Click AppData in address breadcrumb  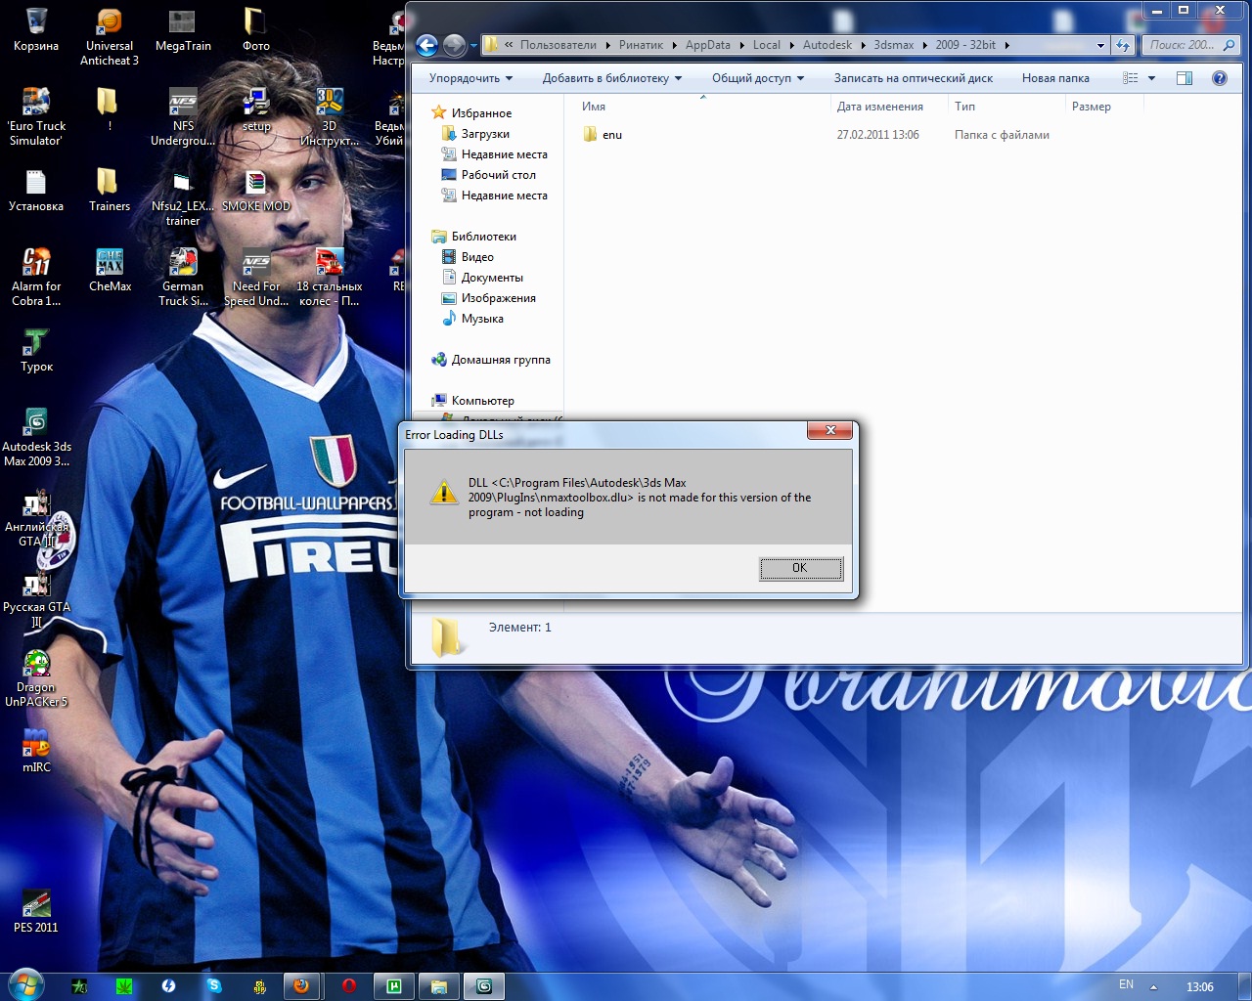click(707, 45)
